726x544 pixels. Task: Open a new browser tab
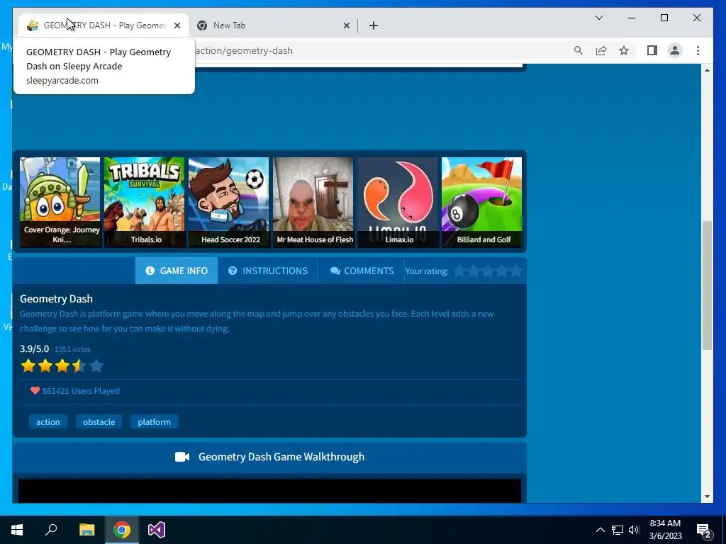pos(374,25)
